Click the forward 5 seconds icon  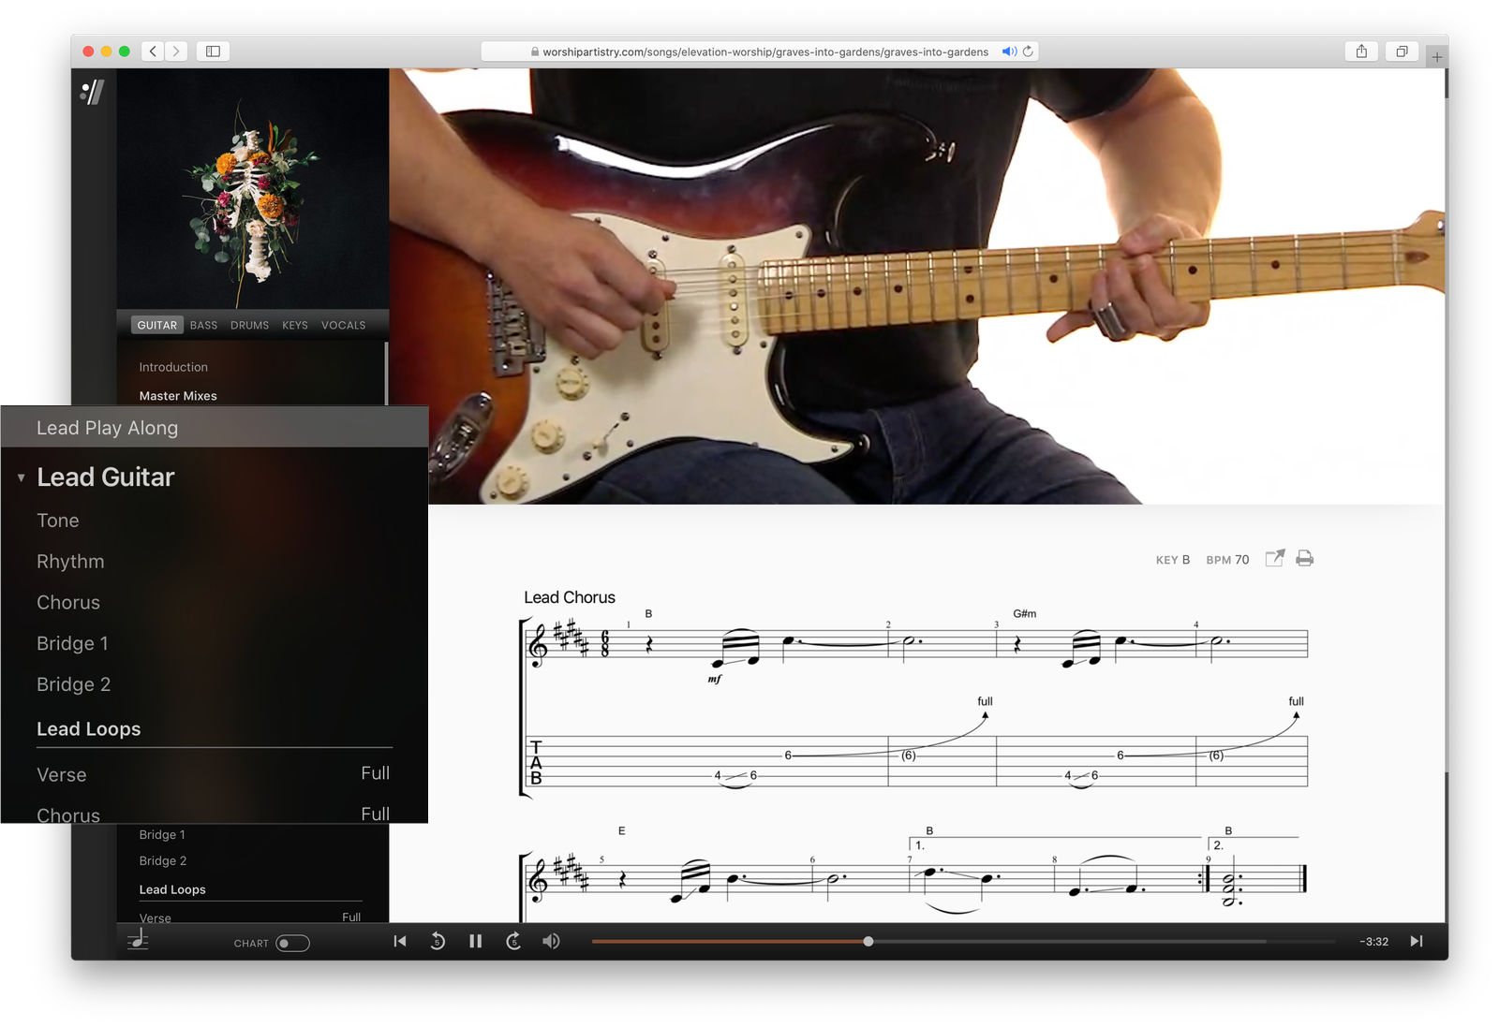tap(513, 941)
